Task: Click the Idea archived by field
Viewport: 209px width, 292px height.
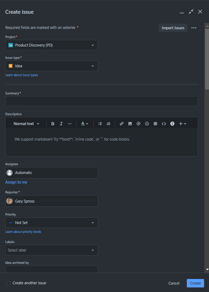Action: pyautogui.click(x=51, y=269)
